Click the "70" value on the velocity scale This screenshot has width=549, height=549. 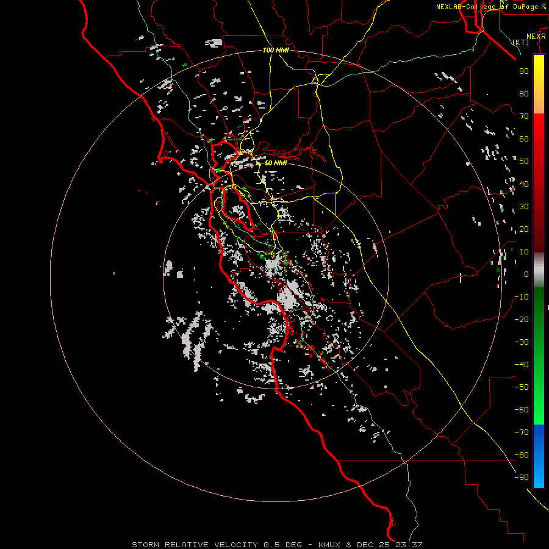pos(524,117)
